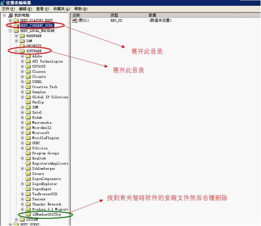This screenshot has height=226, width=261.
Task: Select the HKEY_CURRENT_USER key
Action: pos(37,25)
